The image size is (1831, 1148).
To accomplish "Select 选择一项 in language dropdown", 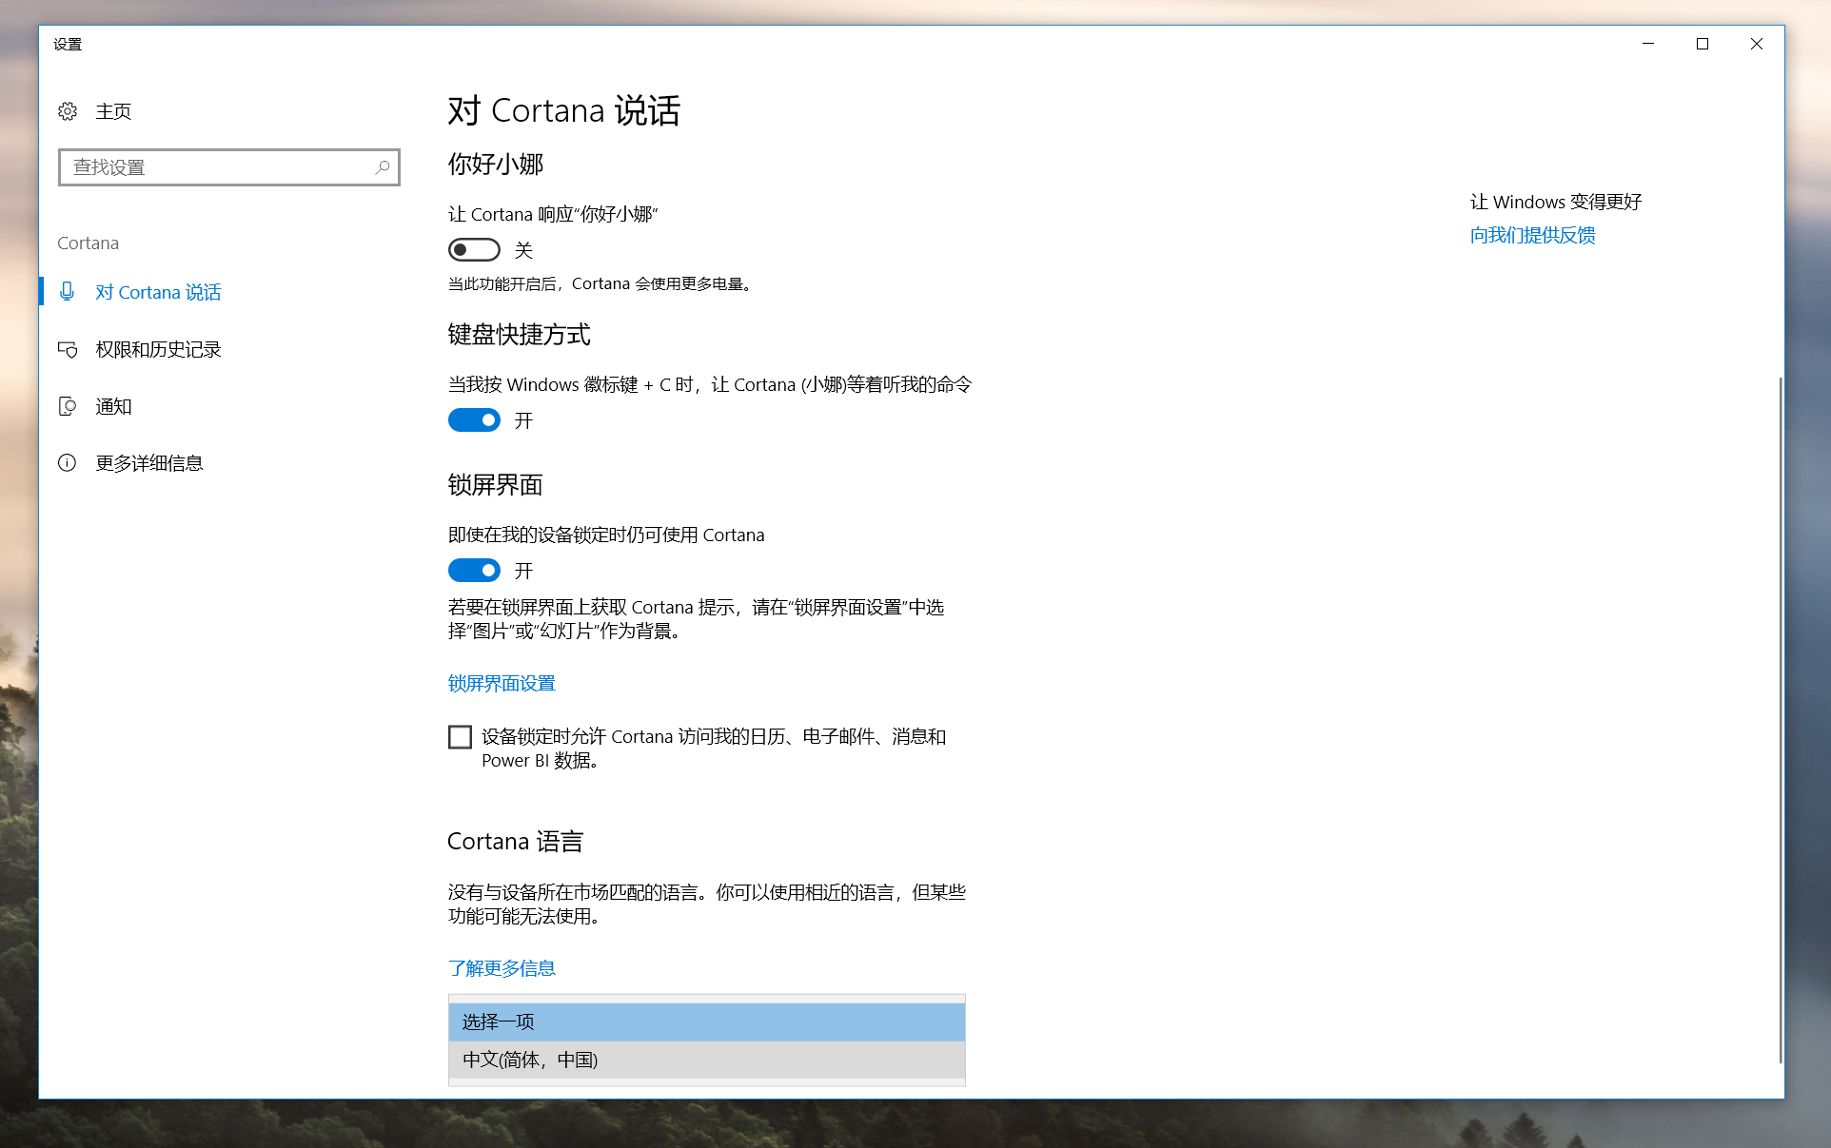I will click(706, 1022).
